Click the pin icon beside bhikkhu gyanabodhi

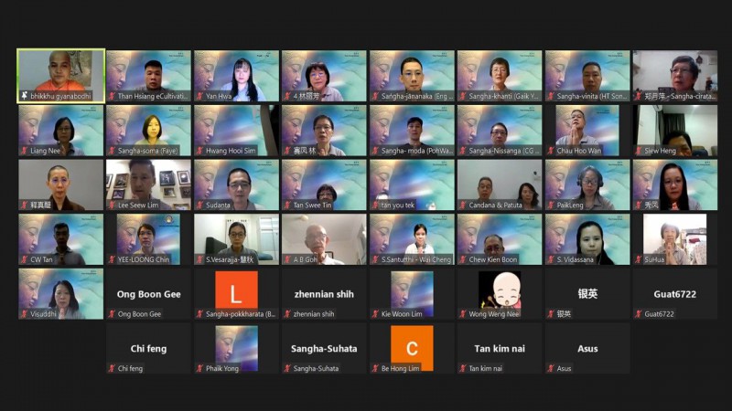coord(24,96)
